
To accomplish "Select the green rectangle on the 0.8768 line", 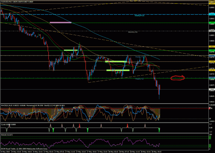I will pos(116,62).
